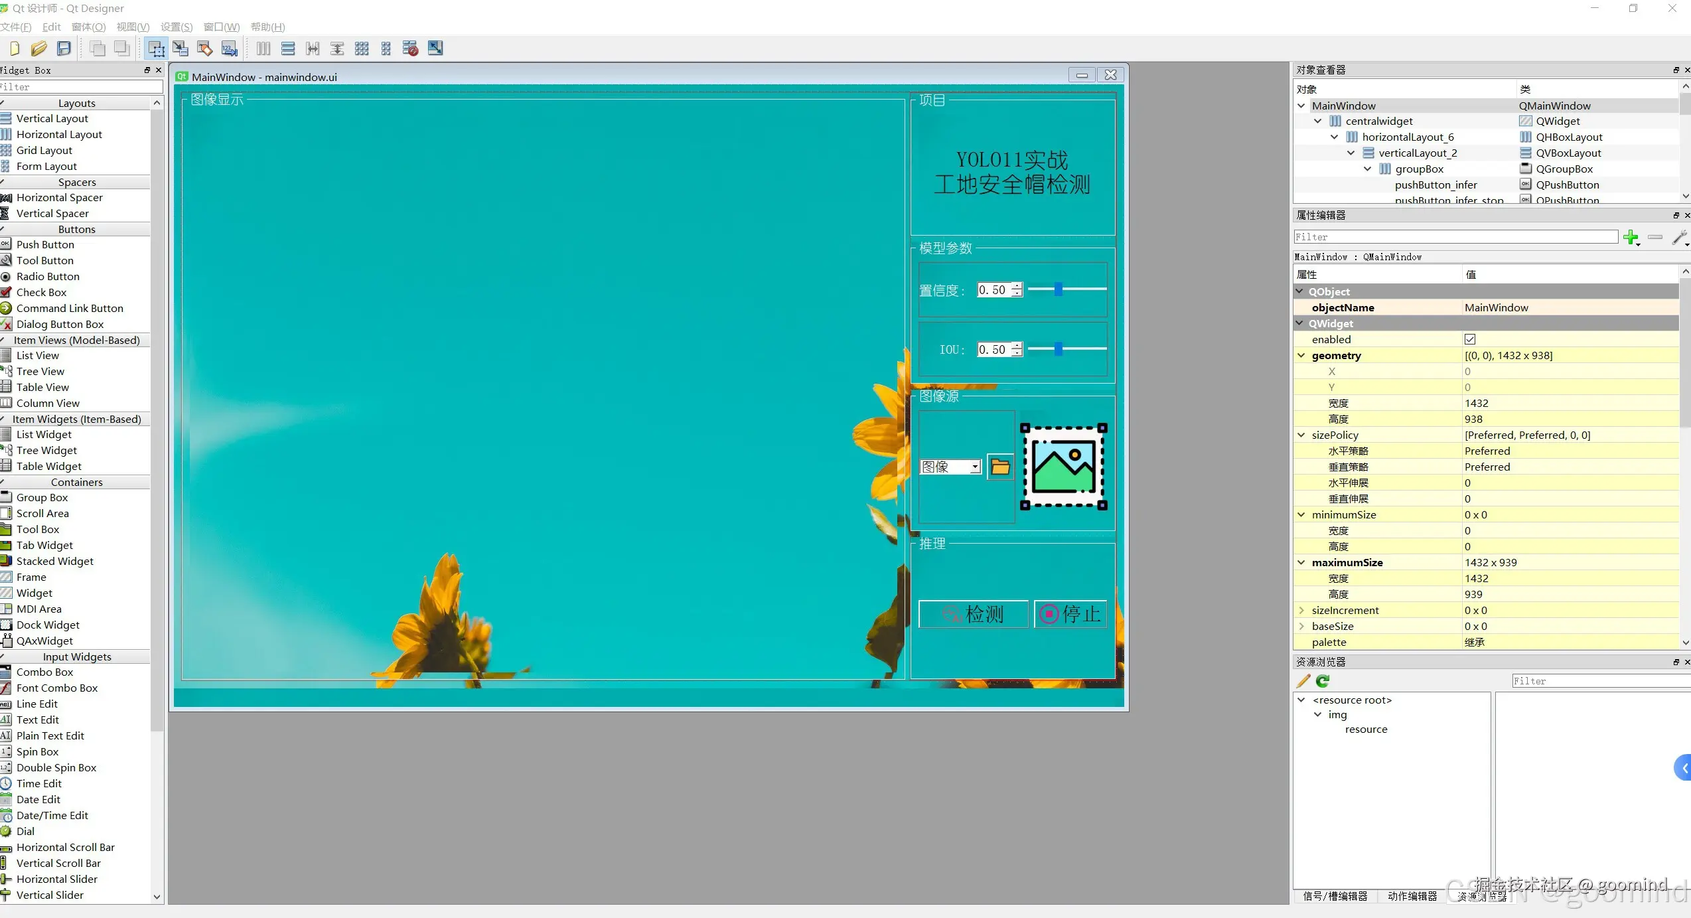The image size is (1691, 918).
Task: Click the 置信度 horizontal slider handle
Action: tap(1059, 289)
